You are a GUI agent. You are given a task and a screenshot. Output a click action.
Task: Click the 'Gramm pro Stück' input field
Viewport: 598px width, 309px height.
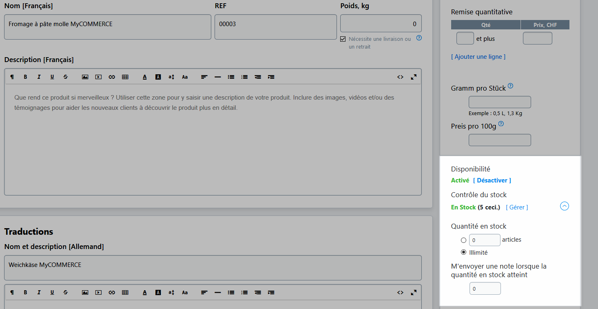pyautogui.click(x=500, y=102)
